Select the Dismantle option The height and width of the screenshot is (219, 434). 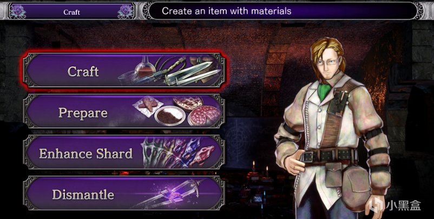124,194
